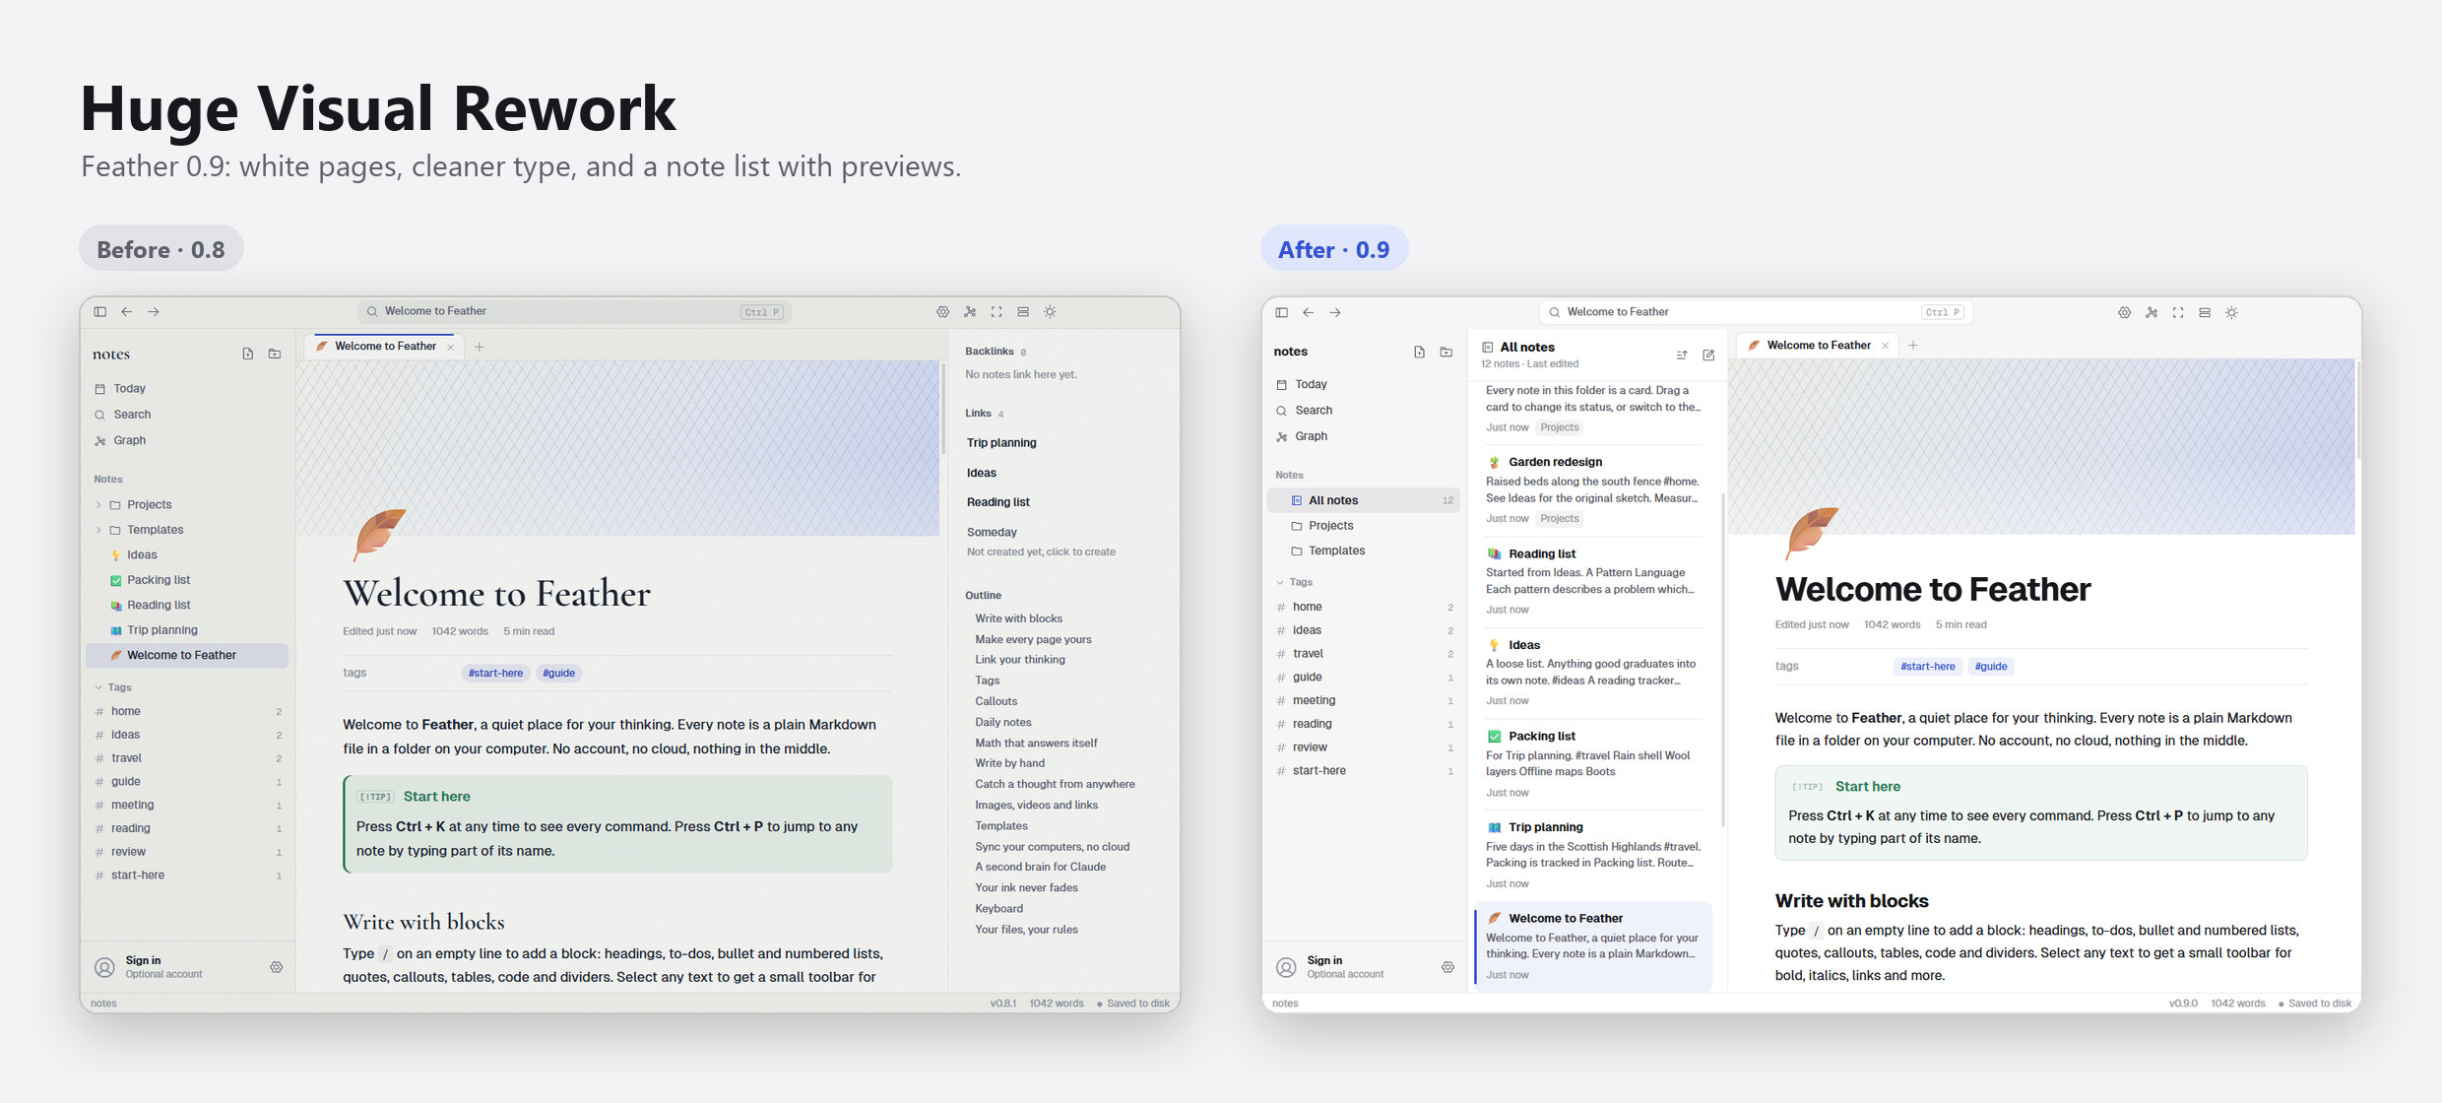Viewport: 2442px width, 1103px height.
Task: Add new tab with plus in Before window
Action: coord(480,347)
